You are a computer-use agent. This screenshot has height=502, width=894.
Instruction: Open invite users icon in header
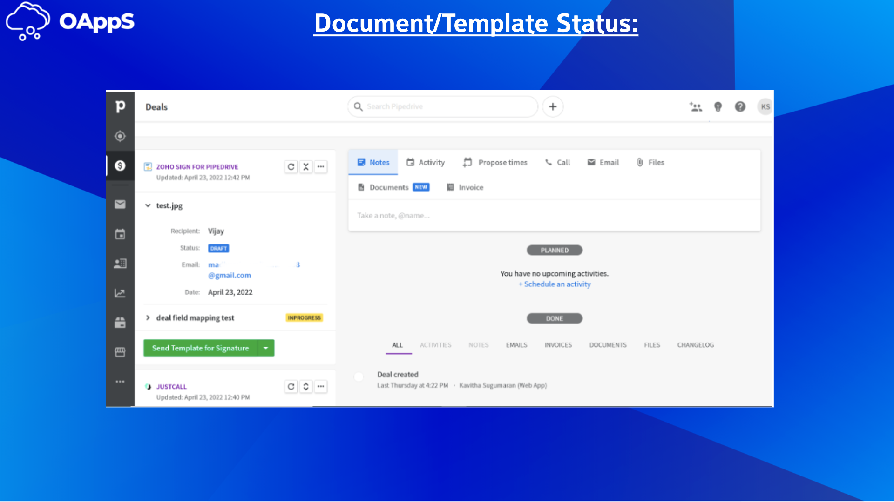tap(696, 107)
